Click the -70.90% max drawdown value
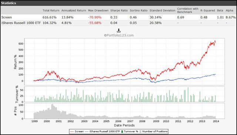 click(x=95, y=17)
